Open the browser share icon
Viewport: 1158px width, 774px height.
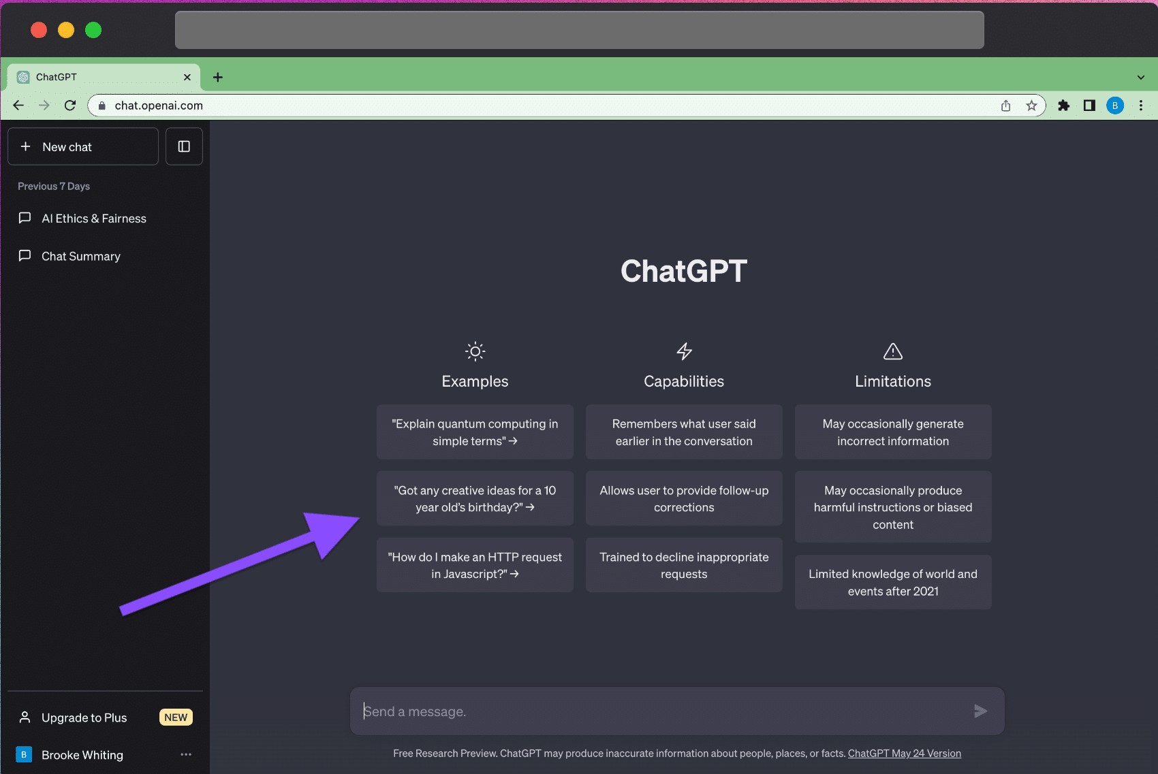1005,106
